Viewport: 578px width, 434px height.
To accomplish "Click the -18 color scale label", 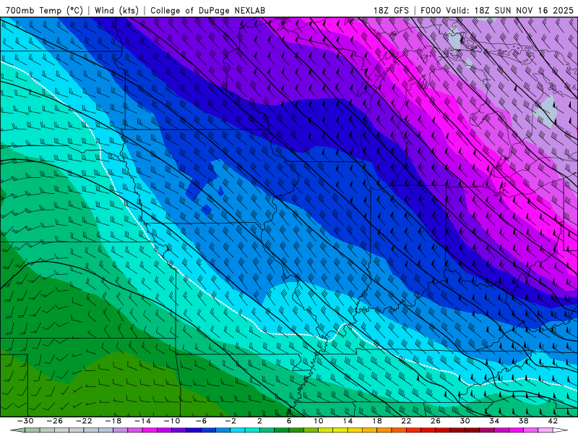I will coord(113,421).
